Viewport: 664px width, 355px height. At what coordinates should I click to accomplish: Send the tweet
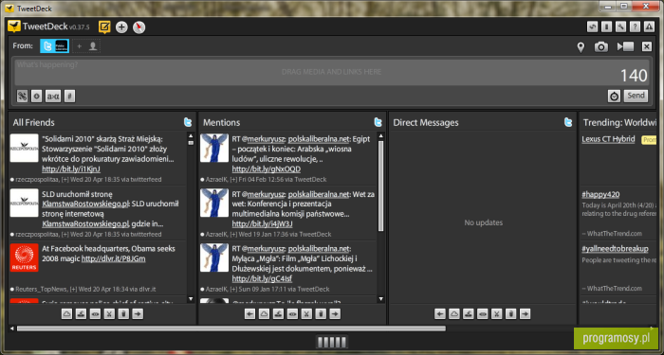[x=636, y=96]
